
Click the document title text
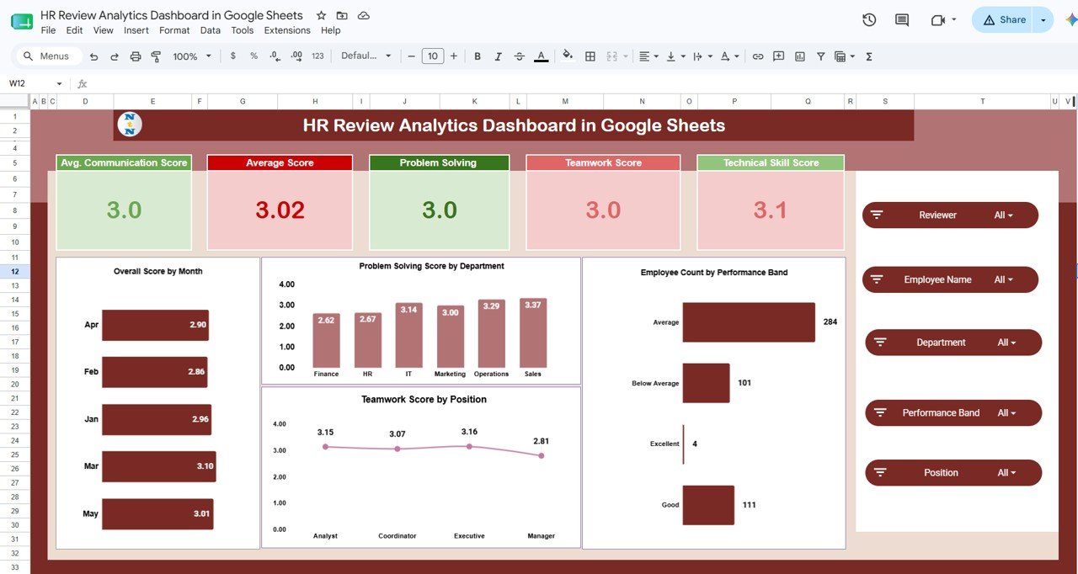[x=171, y=16]
